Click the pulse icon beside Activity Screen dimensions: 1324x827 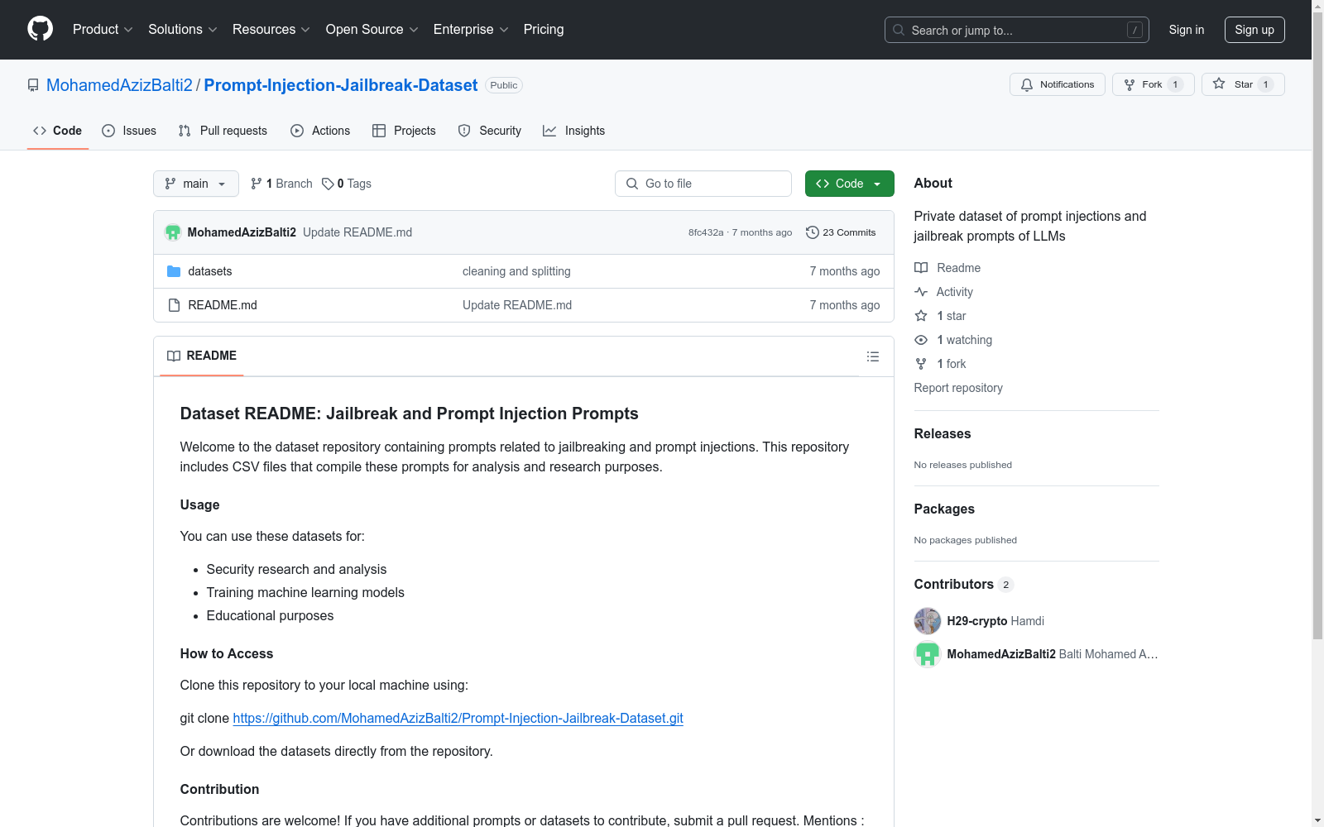coord(921,292)
